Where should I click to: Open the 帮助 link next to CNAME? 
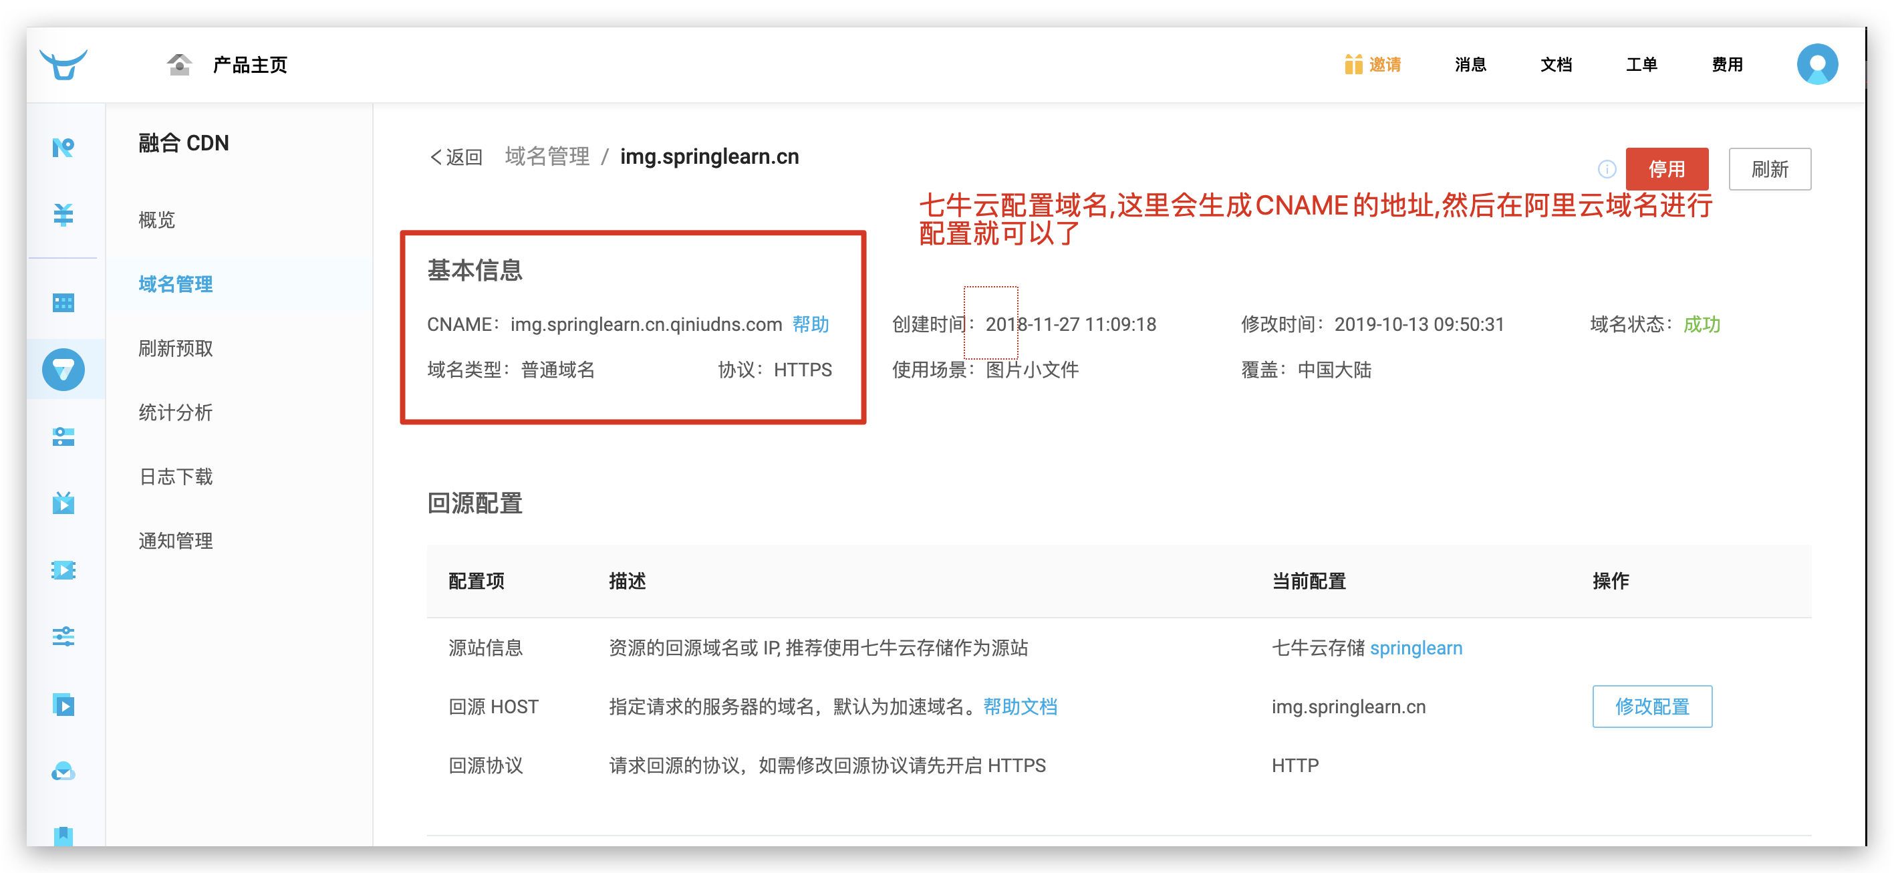(x=810, y=324)
